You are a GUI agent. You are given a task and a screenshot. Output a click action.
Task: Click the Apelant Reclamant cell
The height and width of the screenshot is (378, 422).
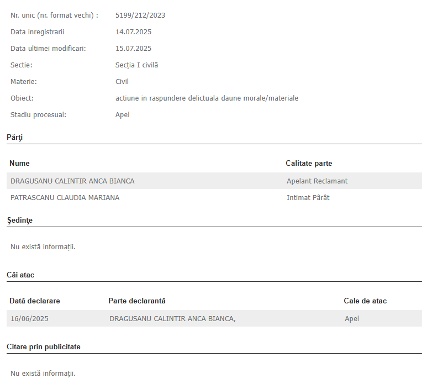[x=317, y=181]
